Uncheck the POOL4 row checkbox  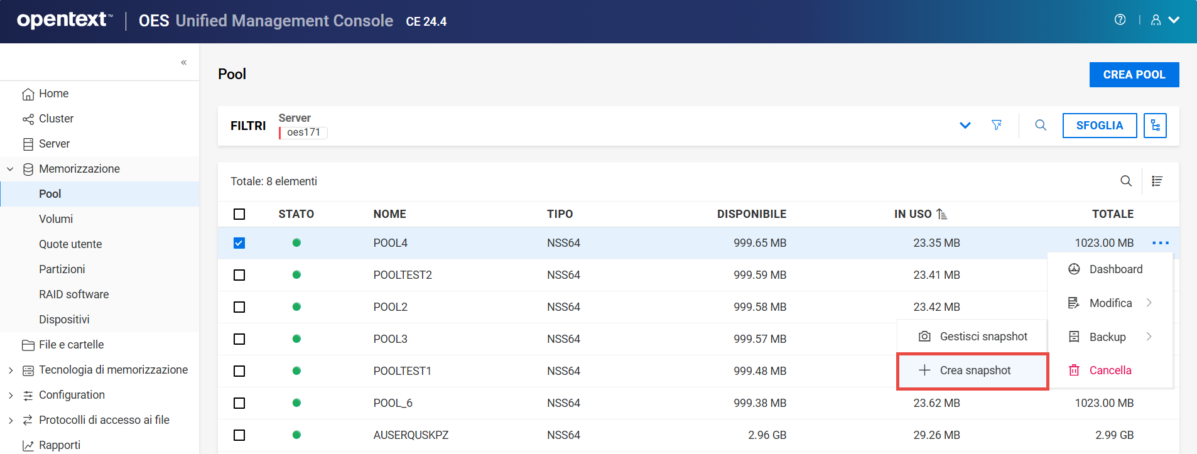(x=239, y=243)
